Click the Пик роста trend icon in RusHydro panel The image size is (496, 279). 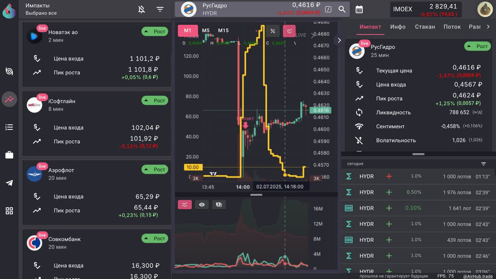(x=359, y=98)
